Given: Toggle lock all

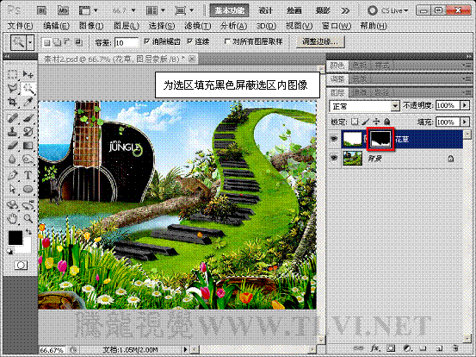Looking at the screenshot, I should point(386,122).
